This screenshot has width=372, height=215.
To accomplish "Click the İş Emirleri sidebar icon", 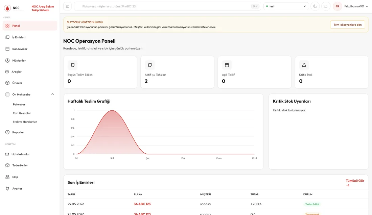I will [7, 37].
